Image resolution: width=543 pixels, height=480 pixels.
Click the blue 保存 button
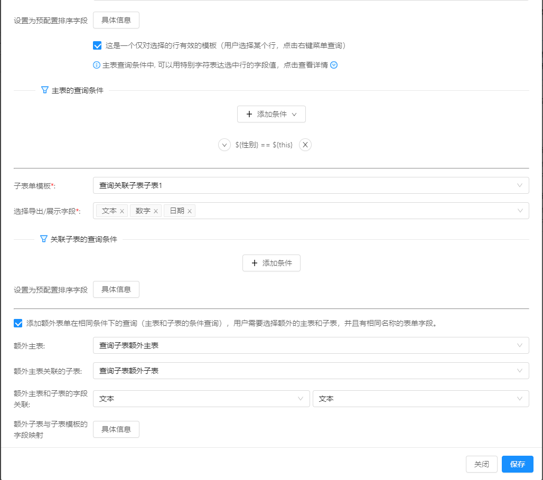pos(517,464)
